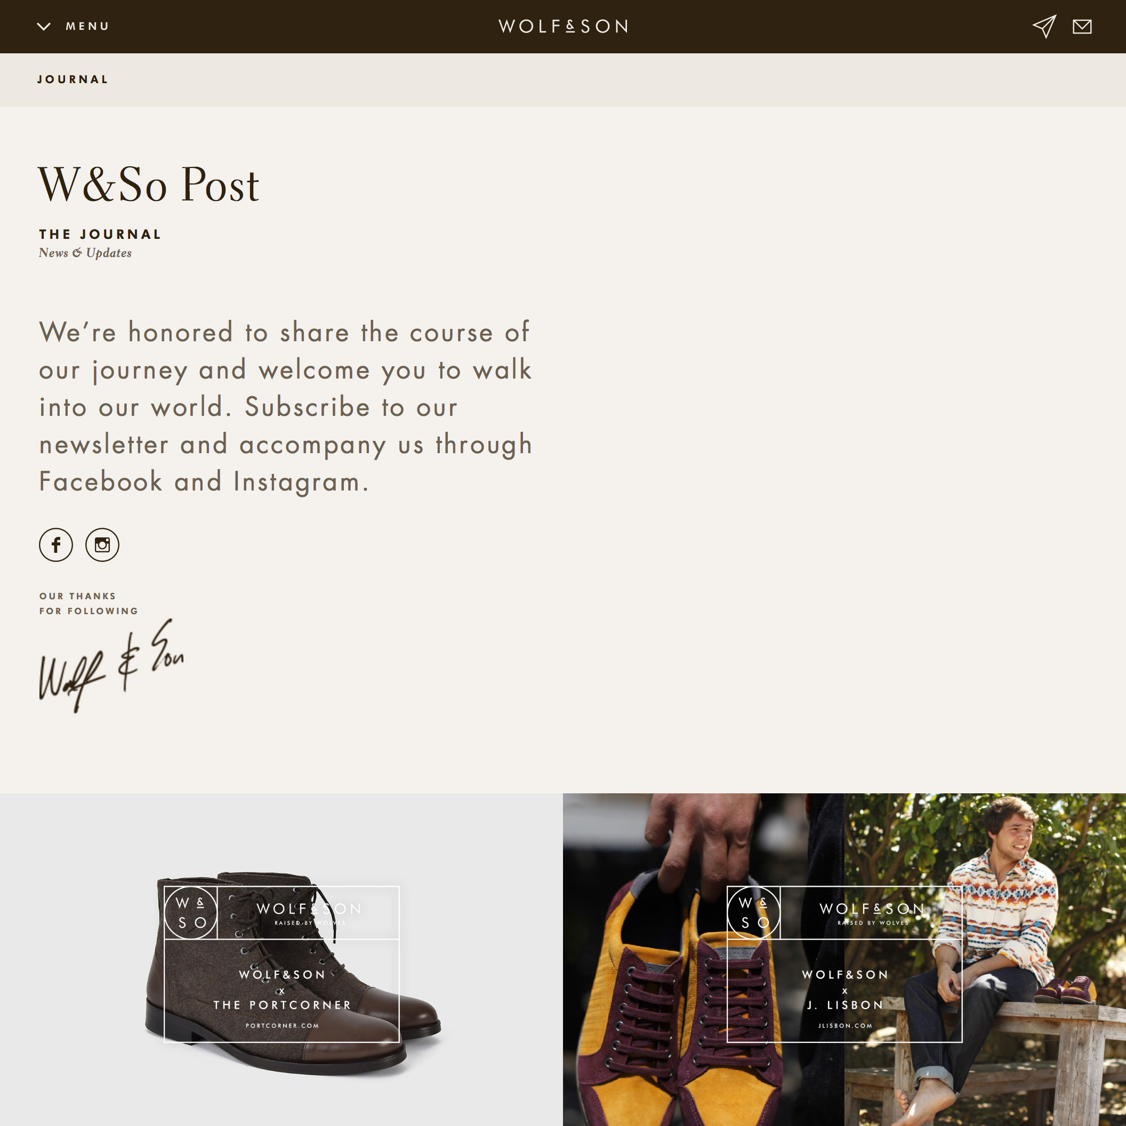
Task: Follow the JLISBON.COM link text
Action: [845, 1026]
